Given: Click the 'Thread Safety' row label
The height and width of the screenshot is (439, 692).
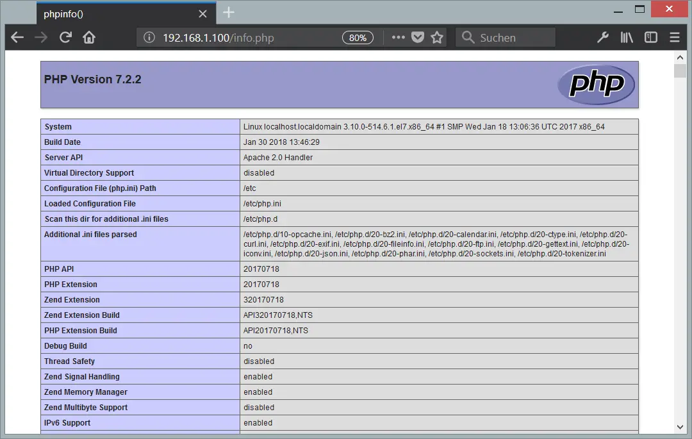Looking at the screenshot, I should 70,361.
